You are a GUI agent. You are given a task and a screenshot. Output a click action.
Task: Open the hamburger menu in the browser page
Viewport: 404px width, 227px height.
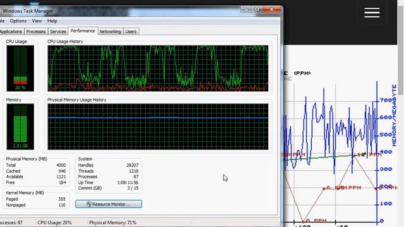pos(372,13)
